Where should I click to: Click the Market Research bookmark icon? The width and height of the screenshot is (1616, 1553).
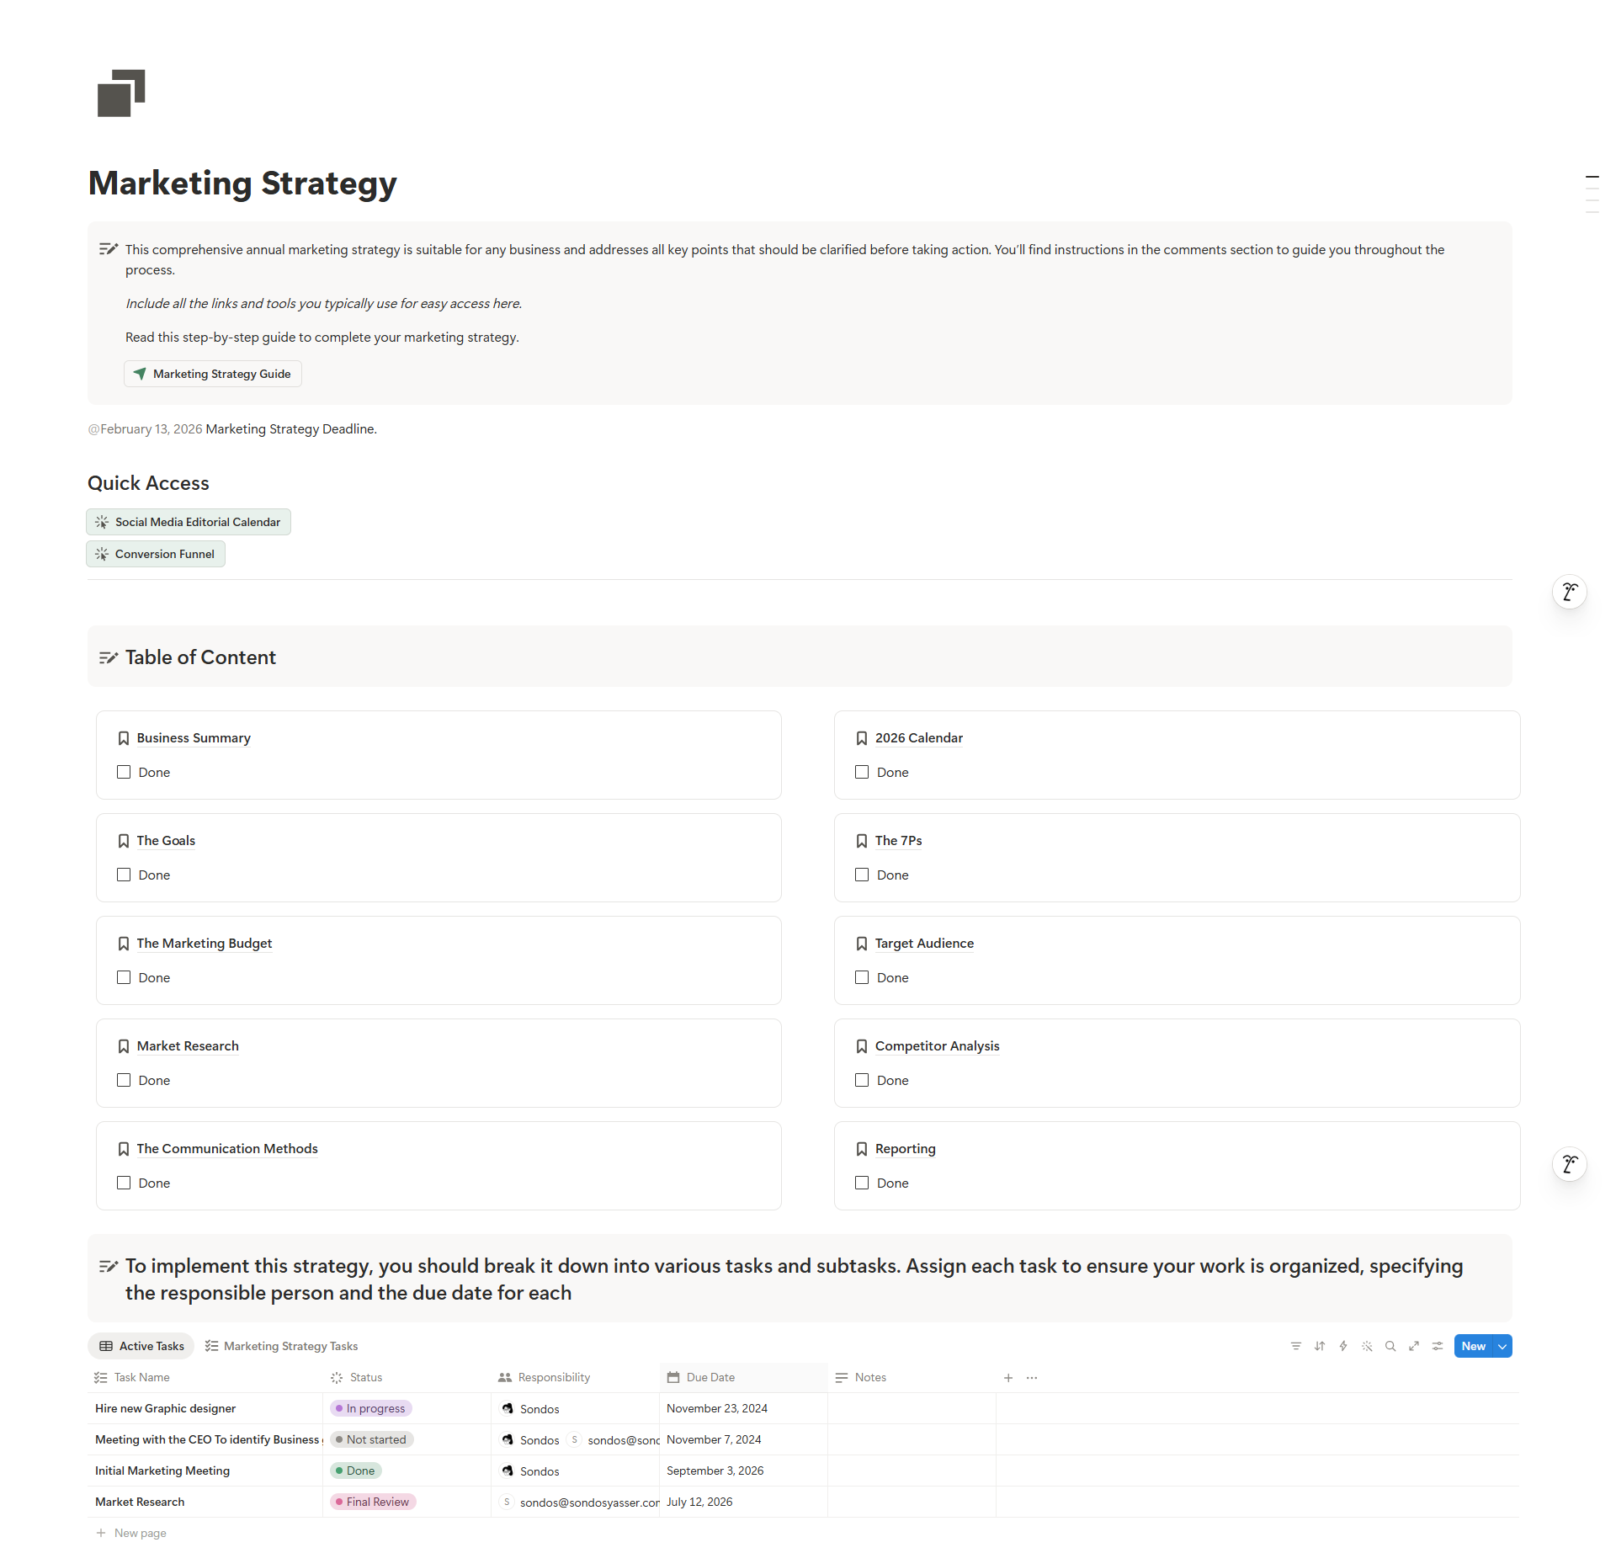[124, 1046]
